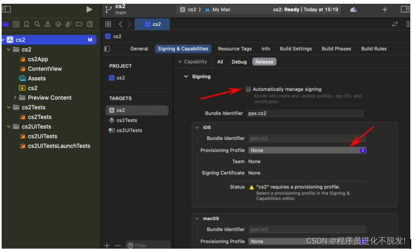Click the source control branch icon
Screen dimensions: 412x249
108,10
